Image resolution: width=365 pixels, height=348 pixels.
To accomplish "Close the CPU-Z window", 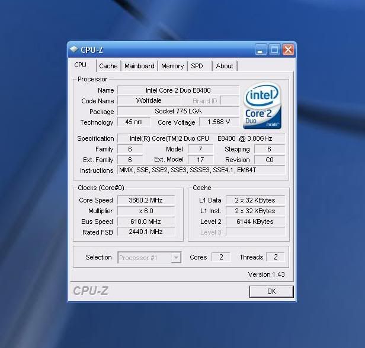I will [x=289, y=50].
